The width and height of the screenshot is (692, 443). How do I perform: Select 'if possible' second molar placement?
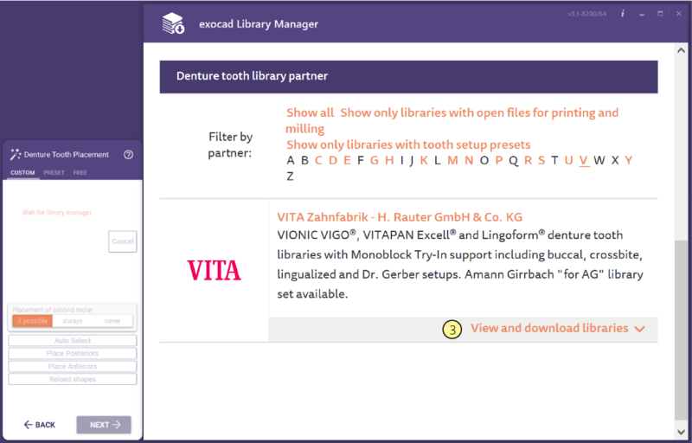[33, 321]
